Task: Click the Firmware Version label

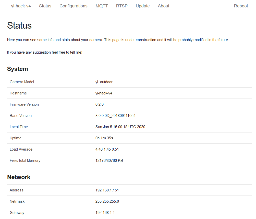Action: (24, 104)
